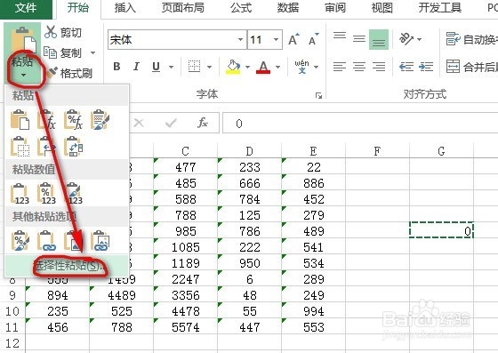Switch to 插入 Insert tab
Screen dimensions: 498x353
click(125, 8)
